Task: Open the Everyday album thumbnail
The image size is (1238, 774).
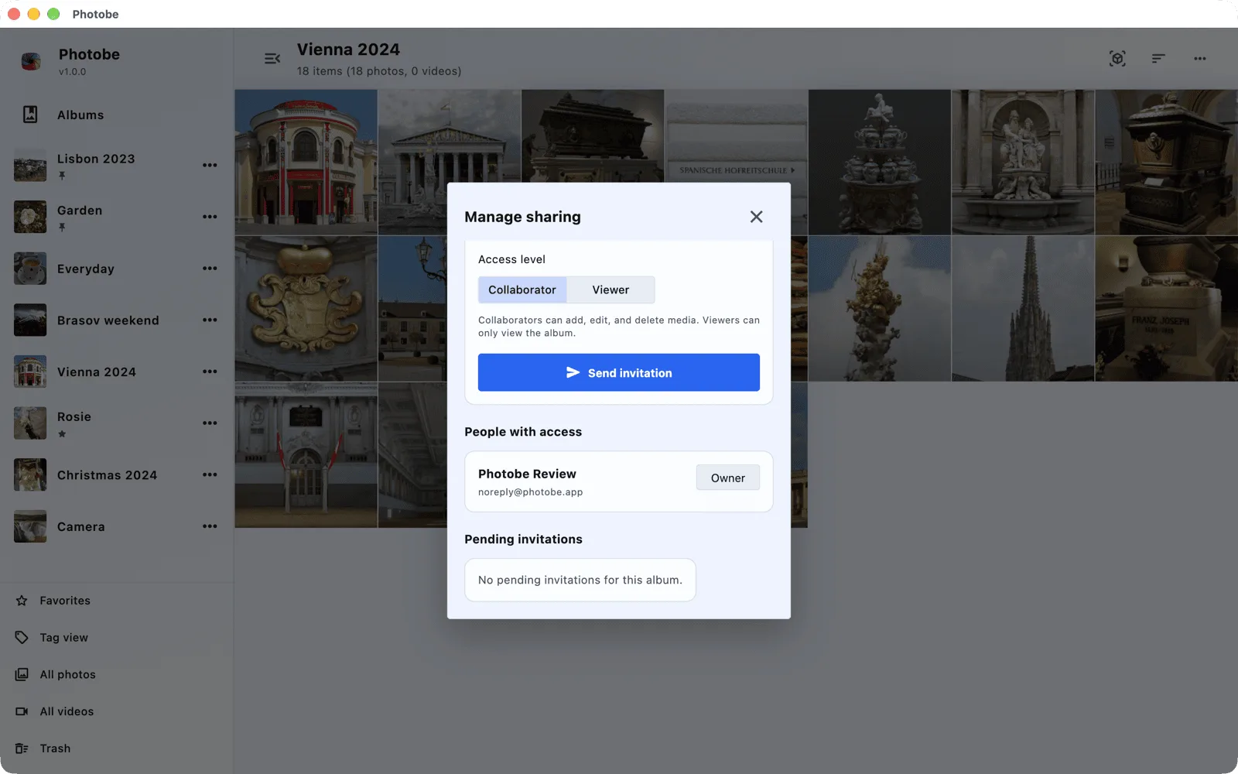Action: (30, 269)
